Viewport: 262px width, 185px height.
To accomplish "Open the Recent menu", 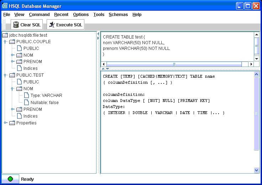I will point(61,15).
